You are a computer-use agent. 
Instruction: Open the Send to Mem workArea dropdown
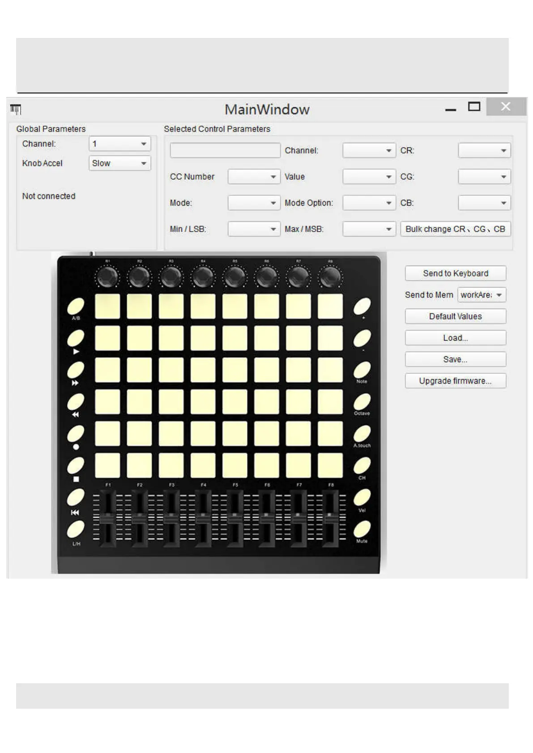coord(482,295)
